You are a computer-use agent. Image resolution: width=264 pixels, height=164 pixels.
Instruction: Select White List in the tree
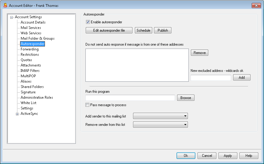(28, 103)
